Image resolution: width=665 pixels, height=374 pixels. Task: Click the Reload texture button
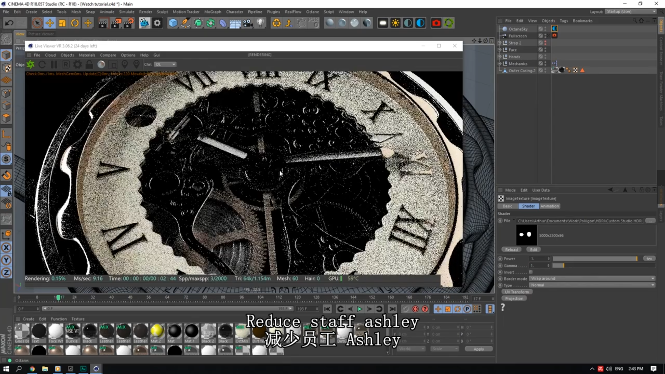(x=511, y=250)
